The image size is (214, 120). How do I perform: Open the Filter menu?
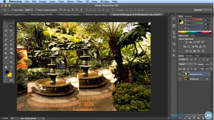pyautogui.click(x=80, y=1)
